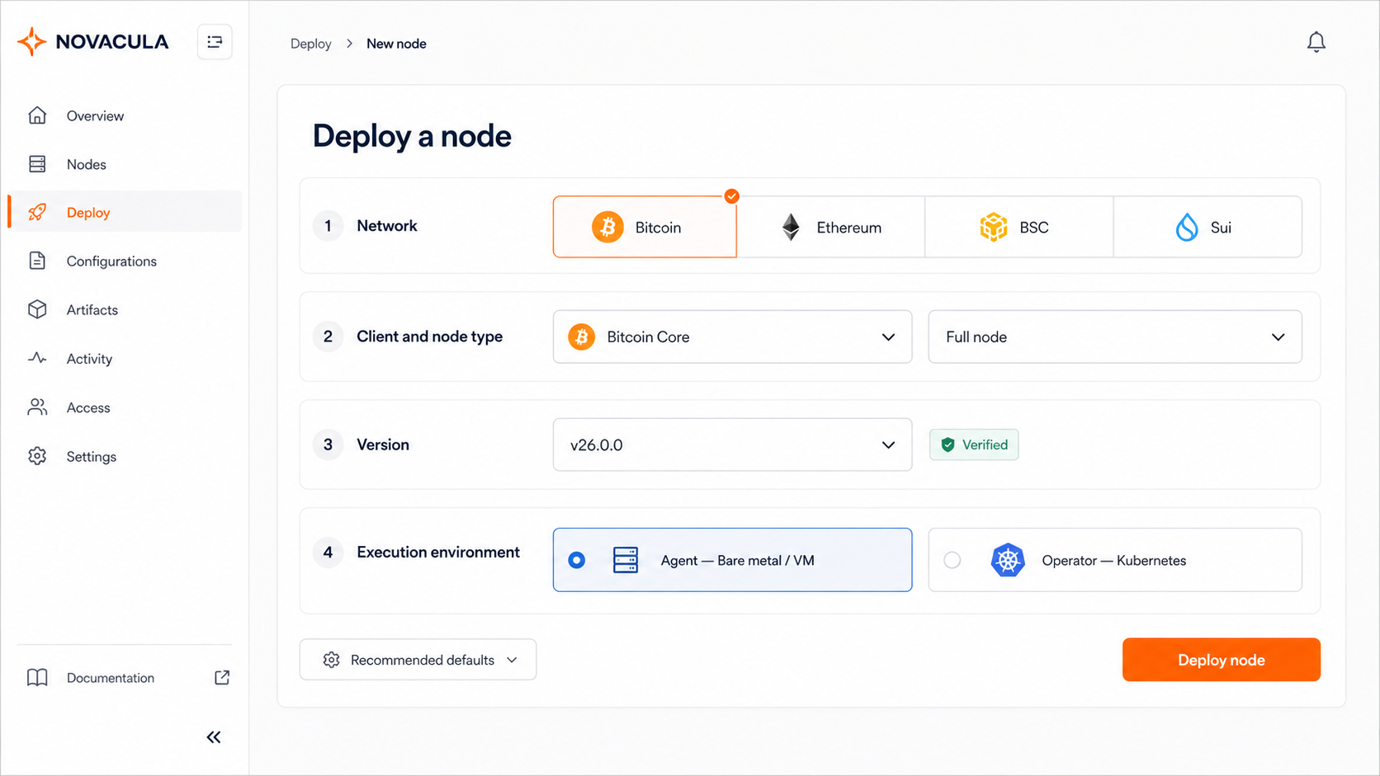Open Configurations from sidebar
This screenshot has height=776, width=1380.
125,261
